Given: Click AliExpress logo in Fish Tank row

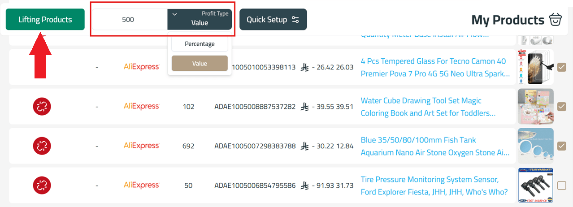Looking at the screenshot, I should point(141,146).
